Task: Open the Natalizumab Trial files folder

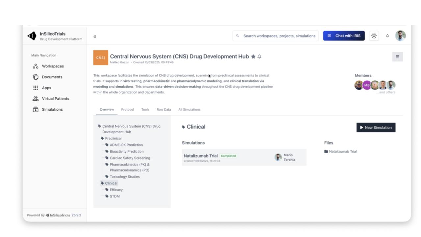Action: click(x=342, y=152)
